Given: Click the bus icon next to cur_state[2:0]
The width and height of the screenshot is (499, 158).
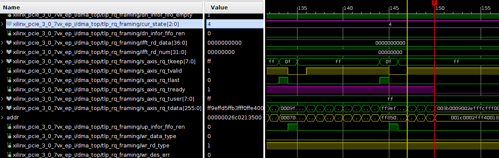Looking at the screenshot, I should point(9,24).
